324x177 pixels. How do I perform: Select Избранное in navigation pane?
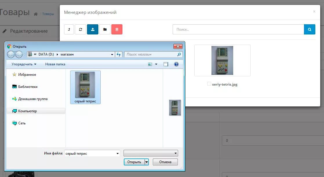[27, 75]
